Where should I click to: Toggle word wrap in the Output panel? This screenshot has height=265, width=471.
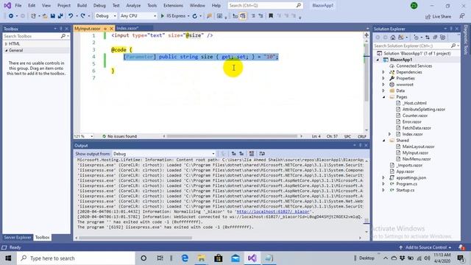[x=262, y=154]
